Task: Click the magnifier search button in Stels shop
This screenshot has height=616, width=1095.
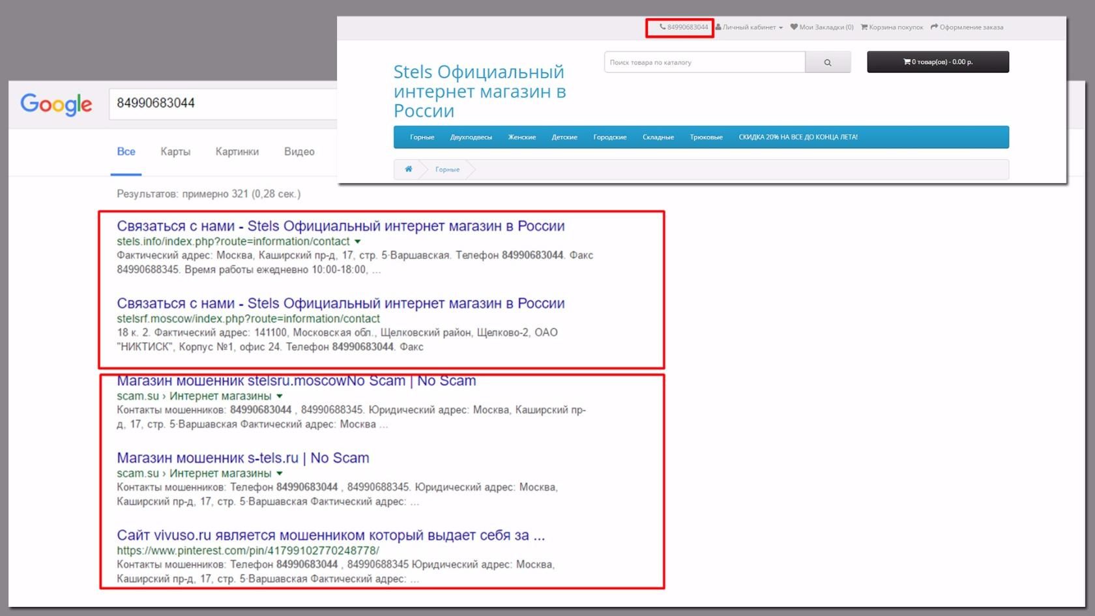Action: pyautogui.click(x=828, y=63)
